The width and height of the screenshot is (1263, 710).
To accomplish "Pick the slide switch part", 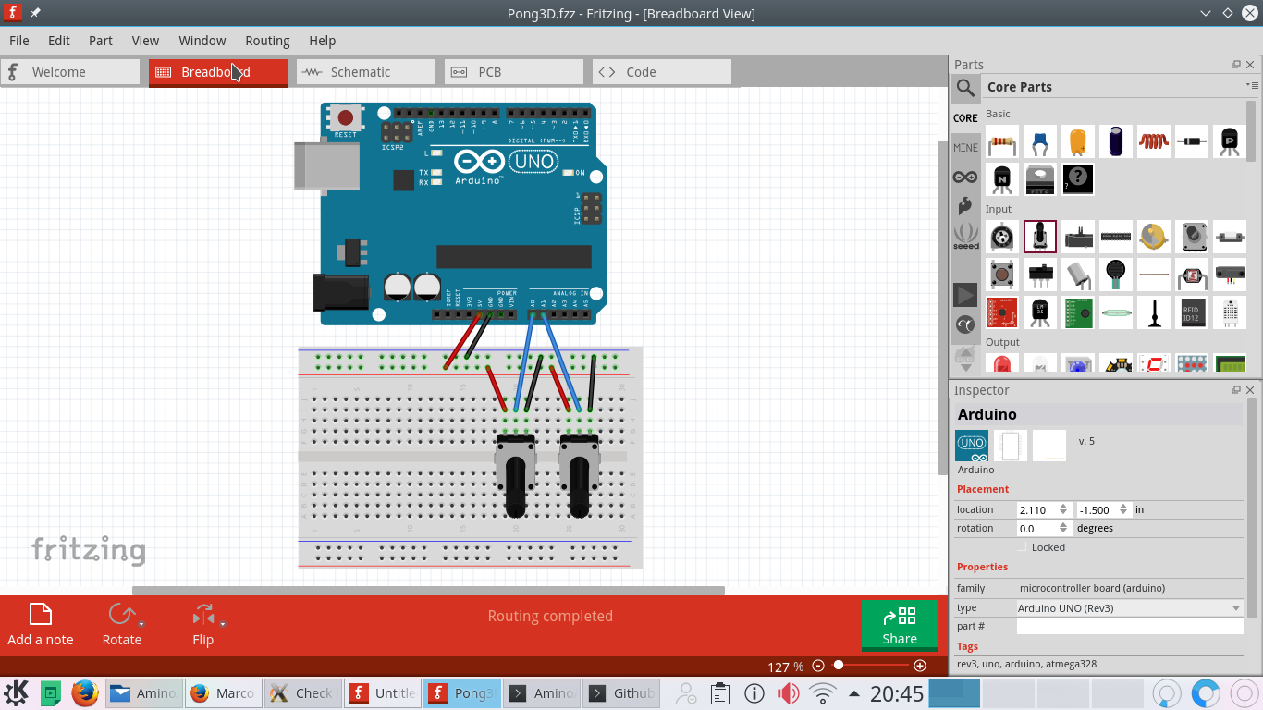I will tap(1040, 275).
